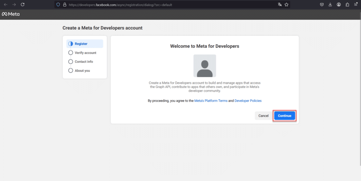Open the Firefox hamburger menu

[356, 5]
